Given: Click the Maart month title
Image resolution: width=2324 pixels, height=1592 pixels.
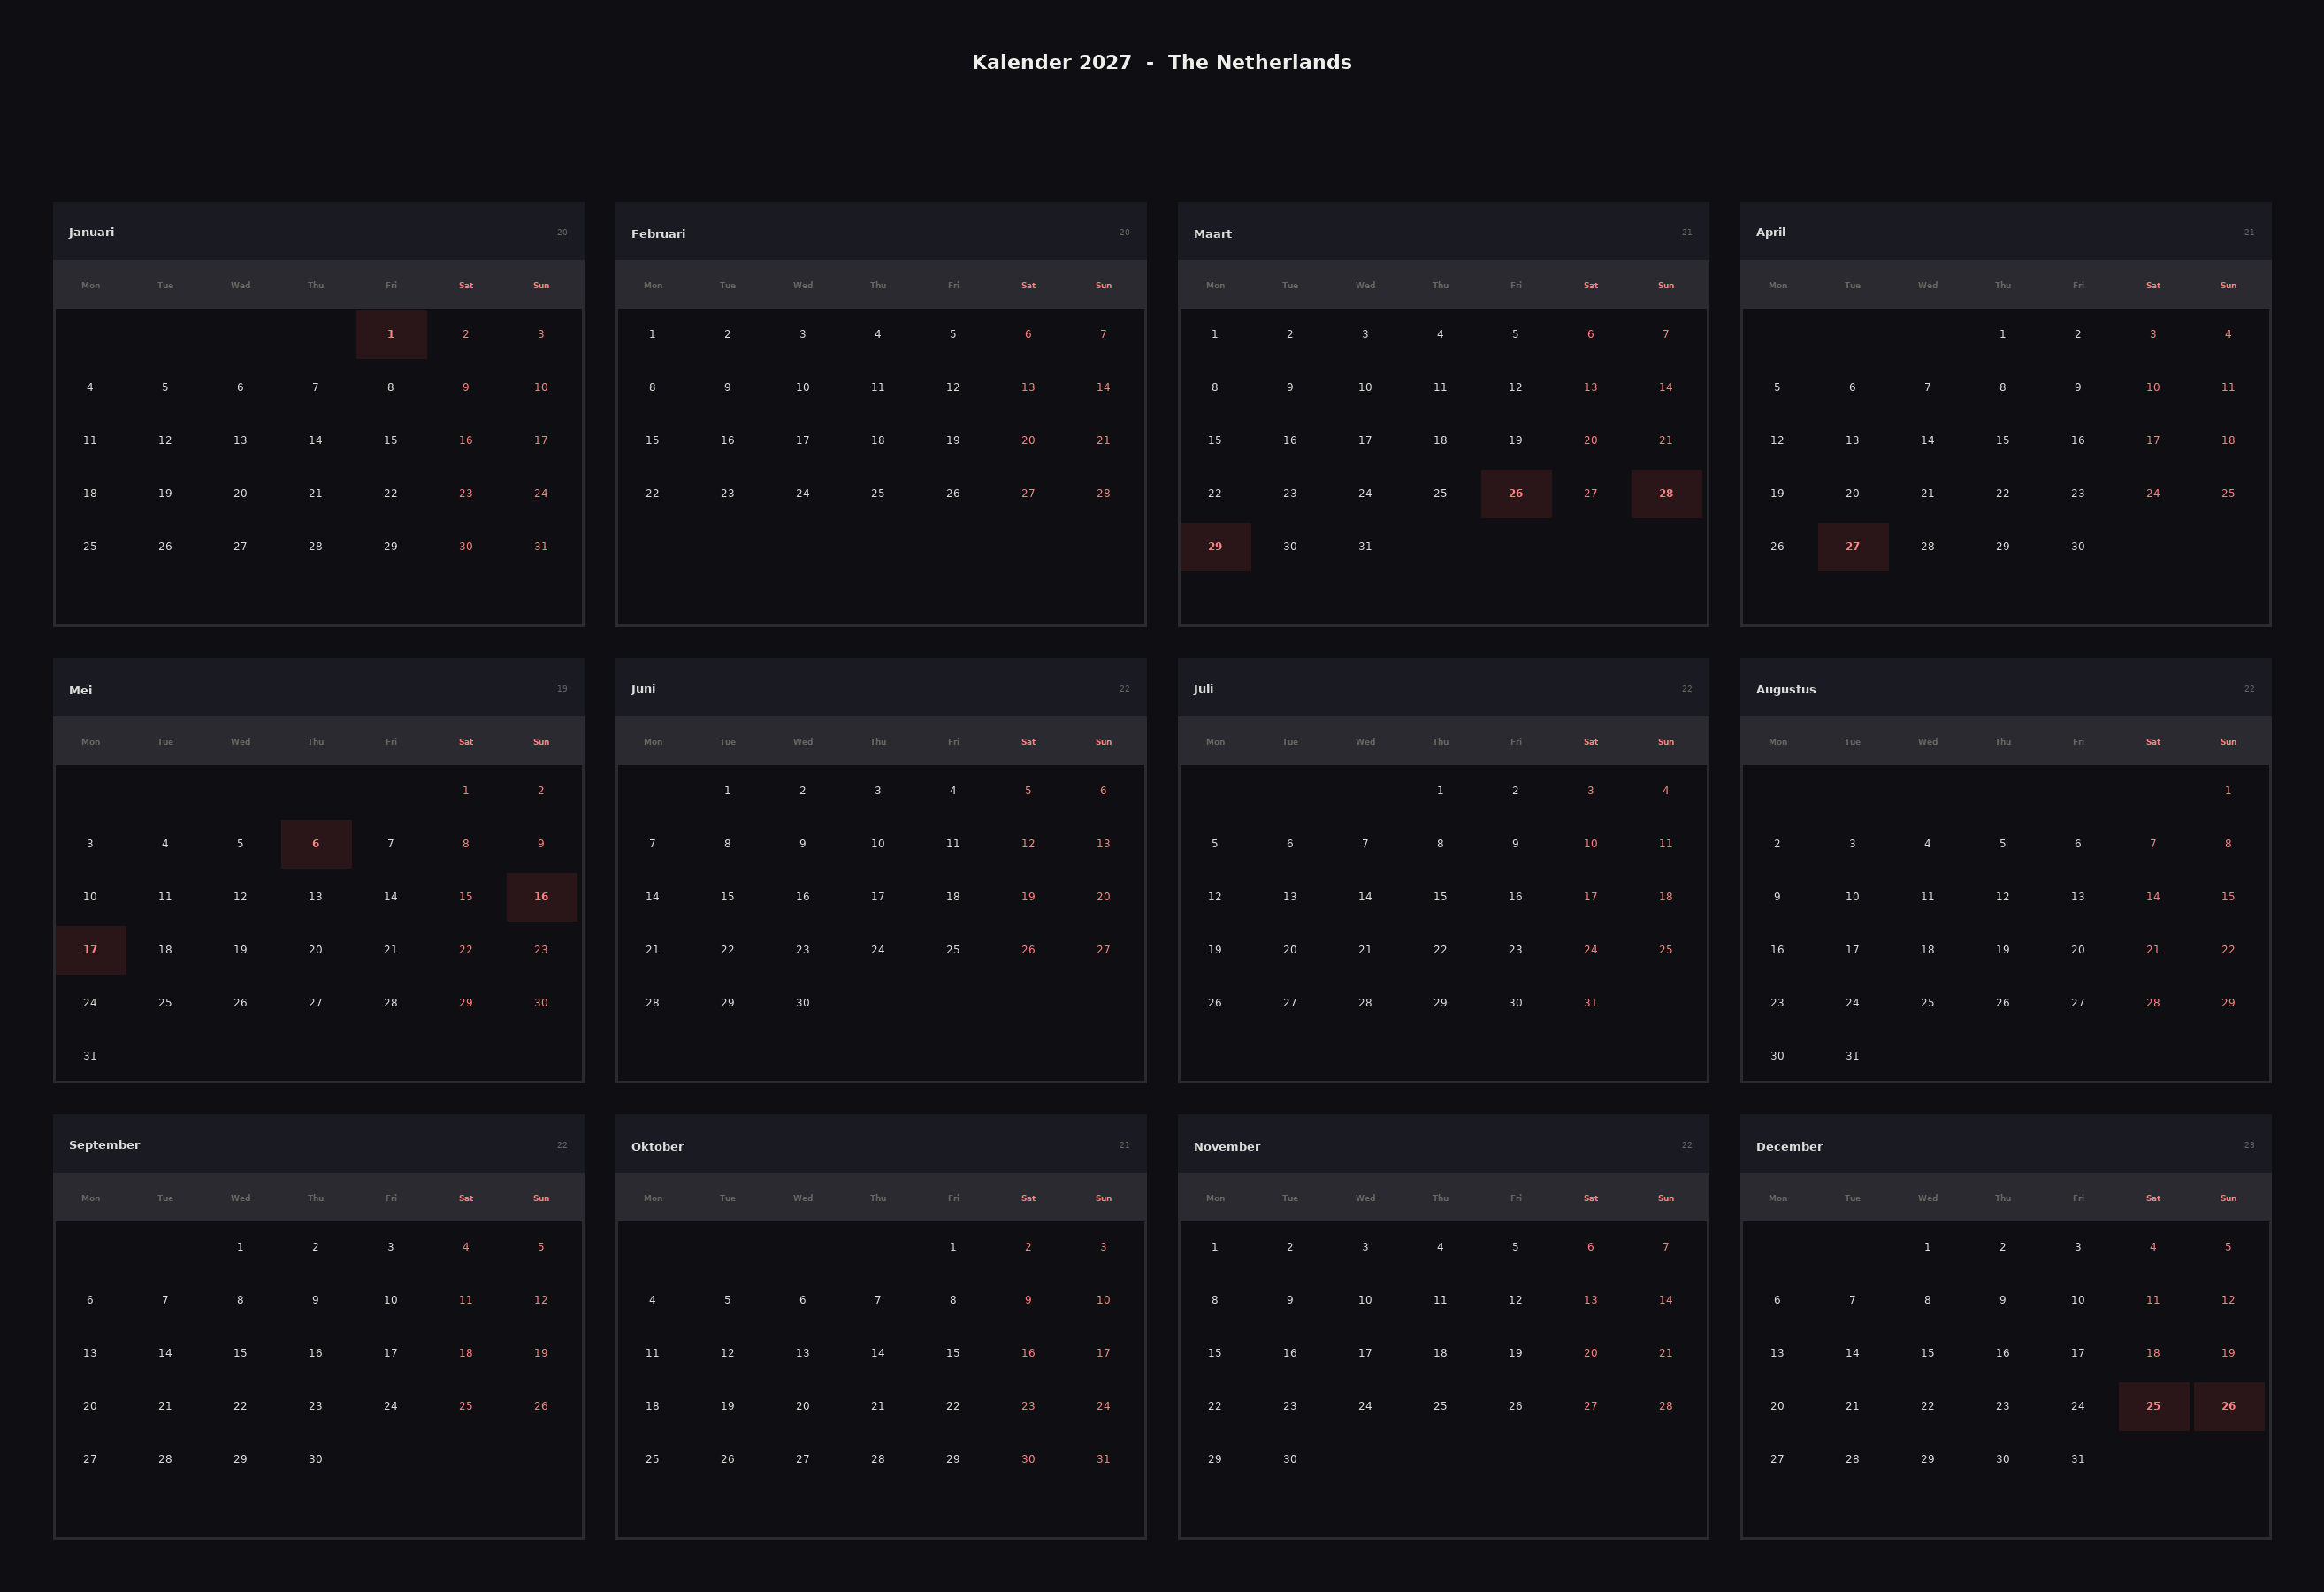Looking at the screenshot, I should click(1212, 234).
